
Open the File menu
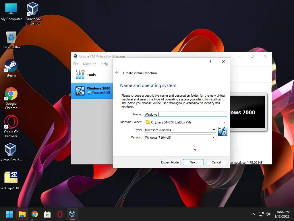pos(76,64)
